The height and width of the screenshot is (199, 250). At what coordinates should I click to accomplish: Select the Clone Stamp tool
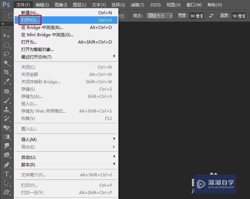click(x=7, y=109)
